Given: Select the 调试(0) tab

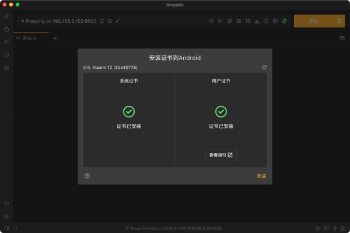Looking at the screenshot, I should pos(26,38).
